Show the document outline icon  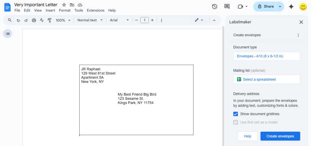point(8,34)
